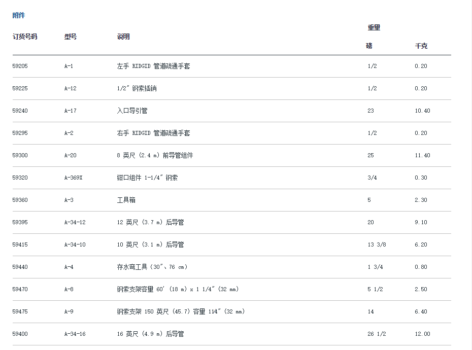Click the 订货号码 column header
Image resolution: width=472 pixels, height=350 pixels.
pos(25,37)
